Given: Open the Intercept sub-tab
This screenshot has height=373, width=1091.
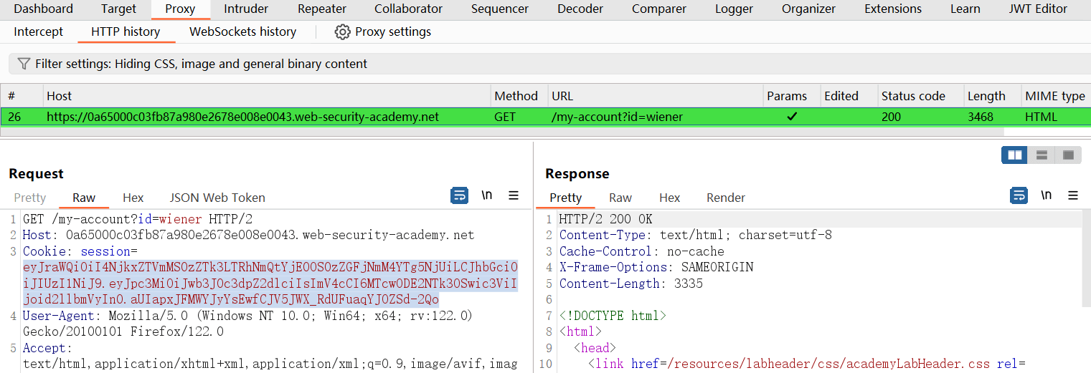Looking at the screenshot, I should coord(39,32).
